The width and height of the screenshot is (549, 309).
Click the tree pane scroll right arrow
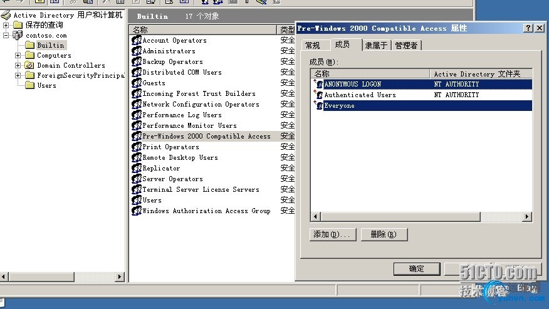click(120, 277)
